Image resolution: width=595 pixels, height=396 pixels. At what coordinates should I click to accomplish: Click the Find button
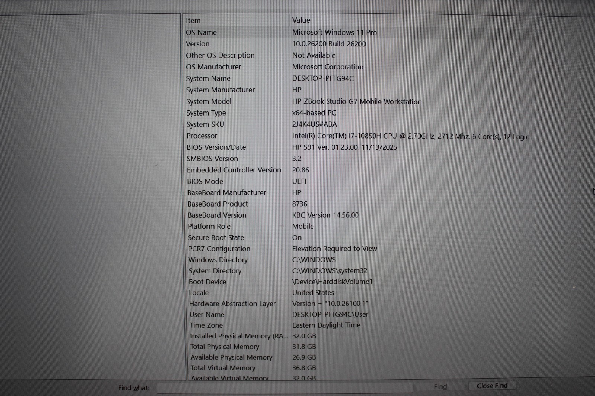(x=440, y=387)
